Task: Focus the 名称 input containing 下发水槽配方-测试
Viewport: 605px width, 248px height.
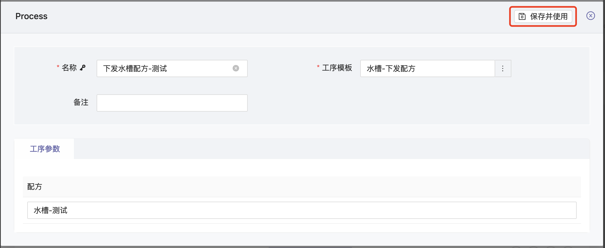Action: [x=165, y=68]
